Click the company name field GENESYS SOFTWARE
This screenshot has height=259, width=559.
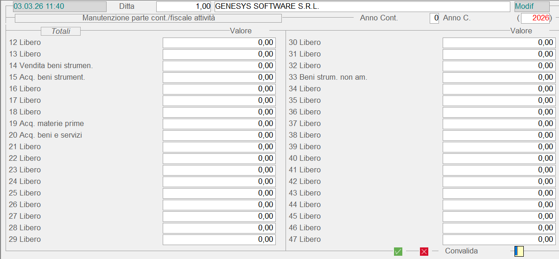[362, 6]
